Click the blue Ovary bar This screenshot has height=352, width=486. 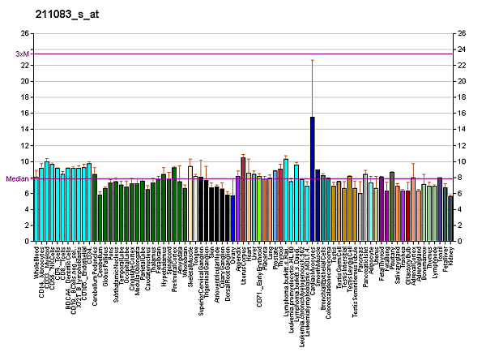coord(232,218)
